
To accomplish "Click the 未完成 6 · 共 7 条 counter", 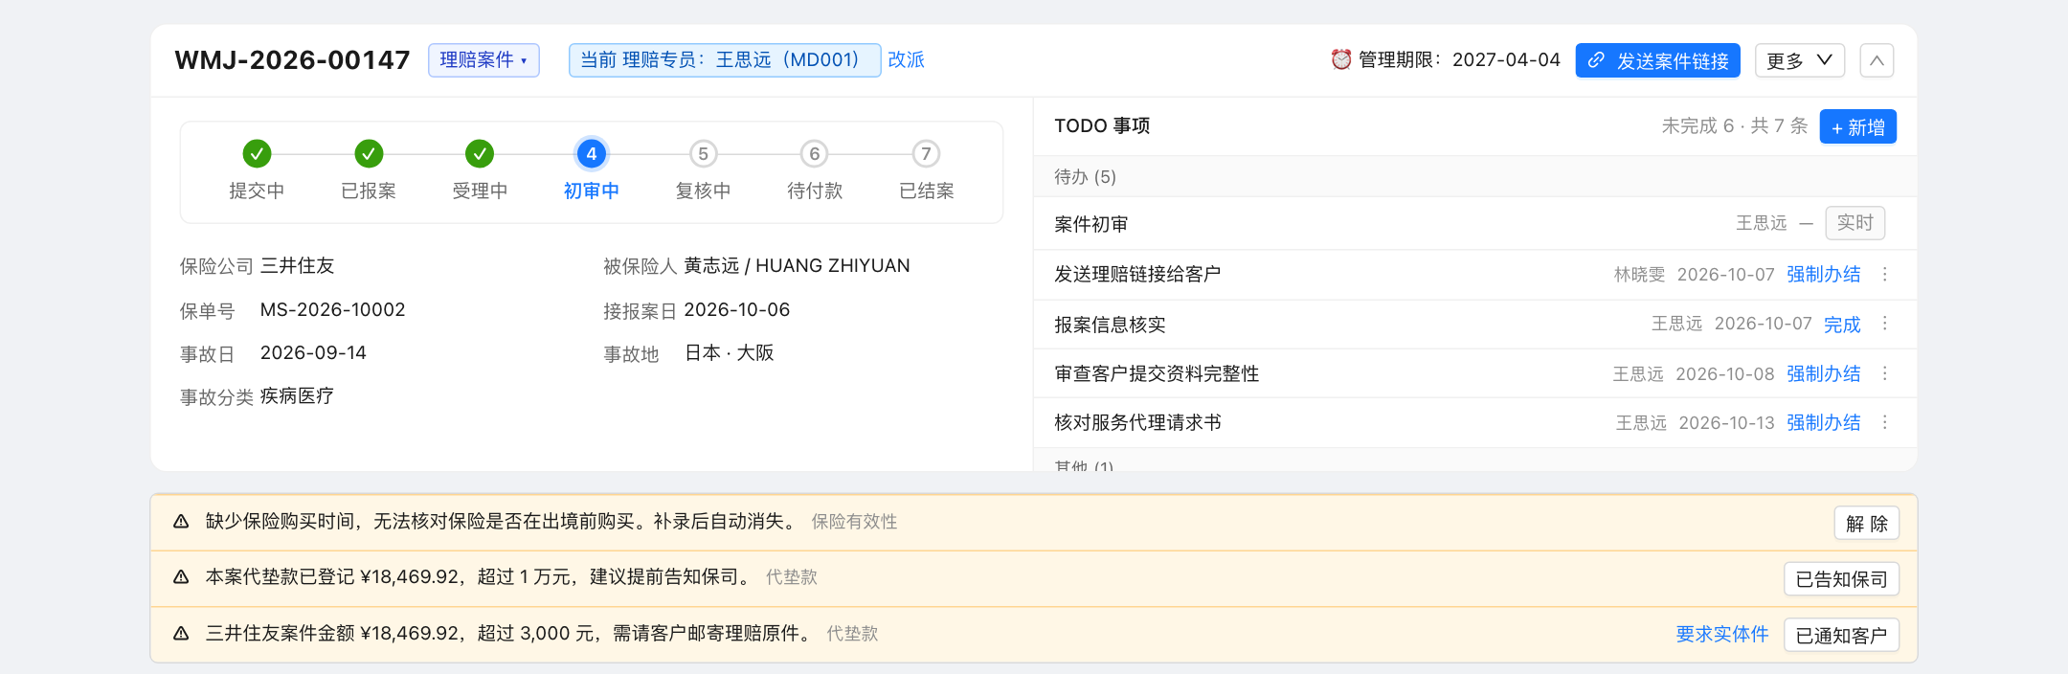I will [1734, 126].
